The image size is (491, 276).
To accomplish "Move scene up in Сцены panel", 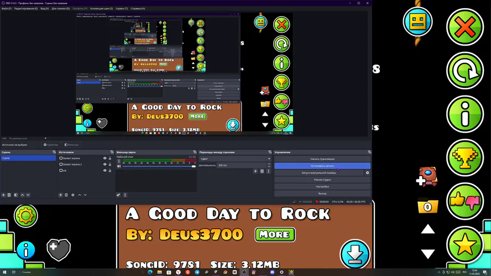I will 22,195.
